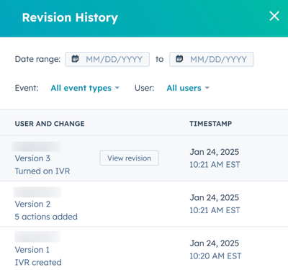
Task: Select the 5 actions added entry
Action: [46, 217]
